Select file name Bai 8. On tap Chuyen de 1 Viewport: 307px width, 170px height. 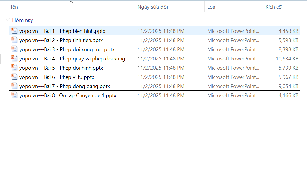68,95
